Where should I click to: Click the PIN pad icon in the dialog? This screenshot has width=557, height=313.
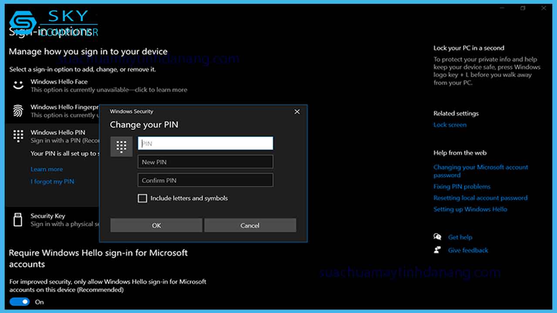[121, 147]
